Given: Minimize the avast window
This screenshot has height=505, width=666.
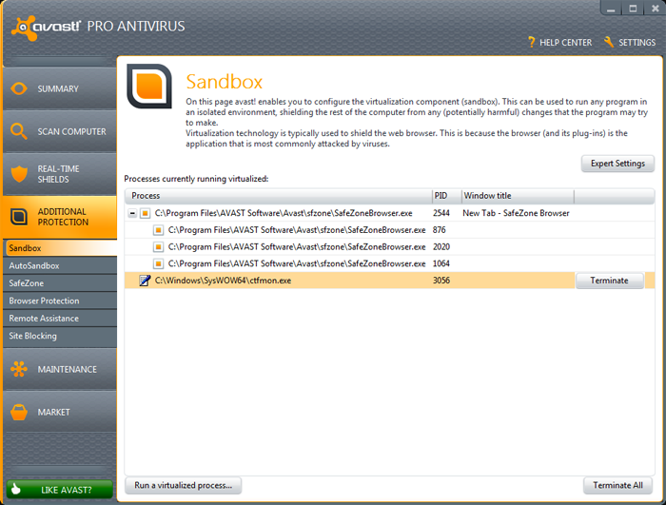Looking at the screenshot, I should 611,8.
